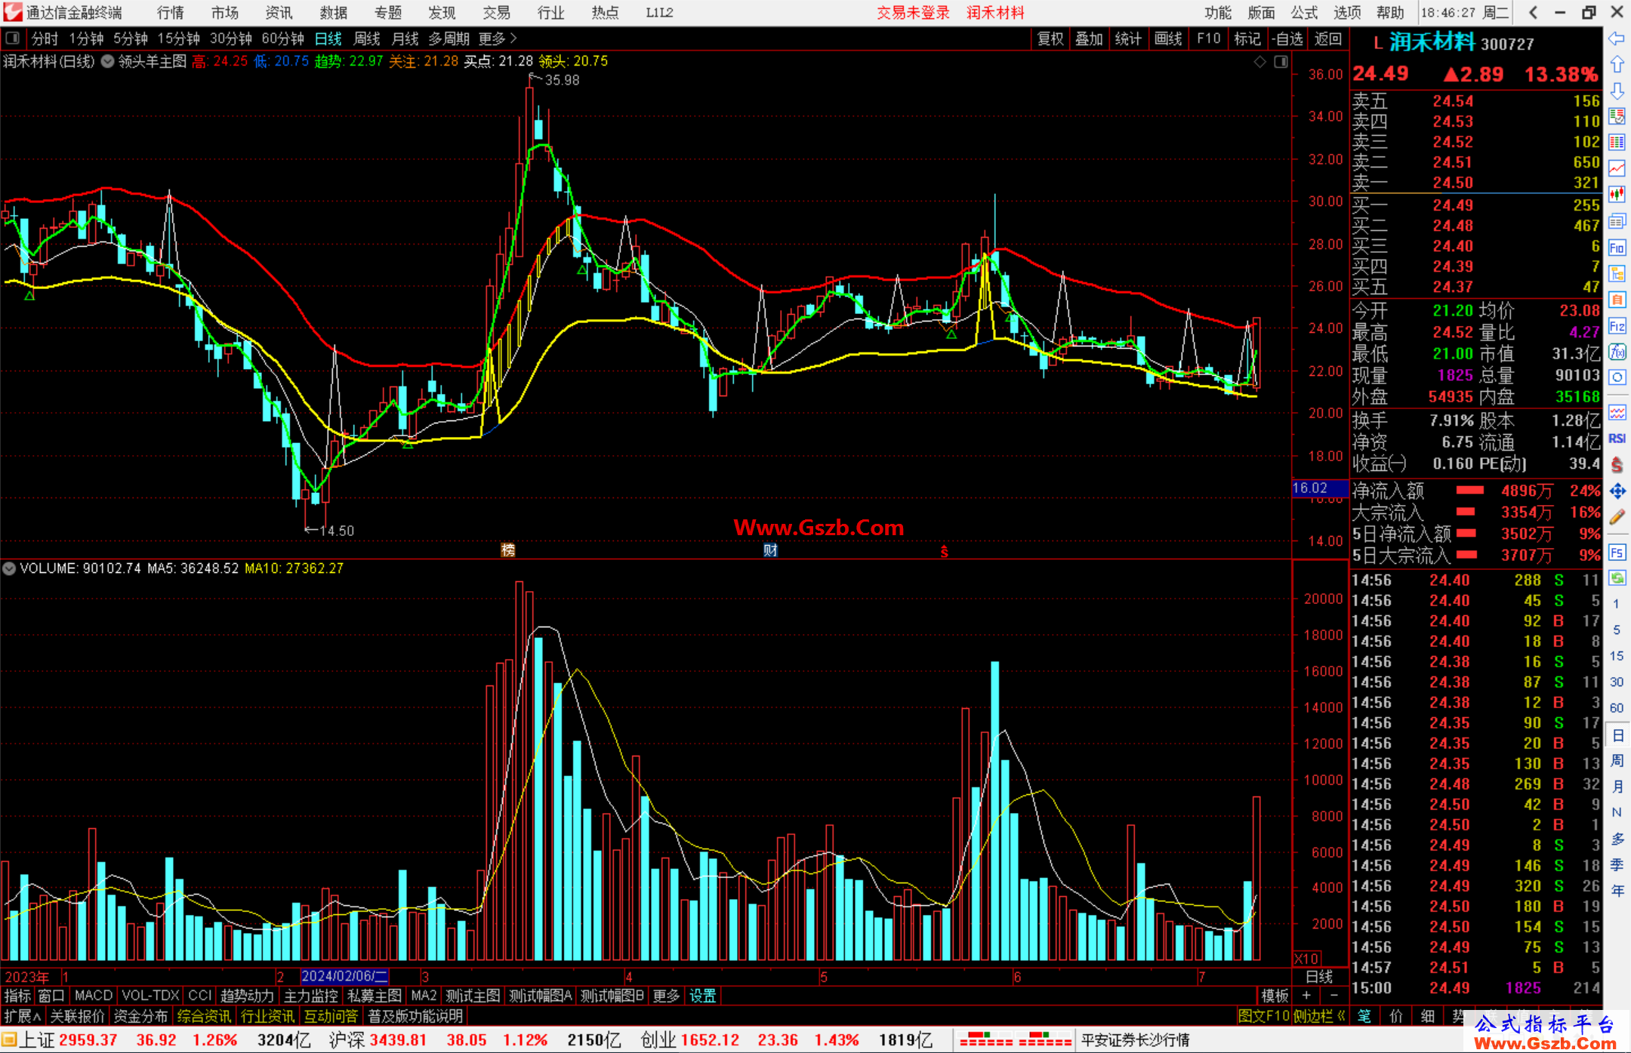Toggle the VOLUME indicator round button
Screen dimensions: 1631x1053
pos(9,568)
